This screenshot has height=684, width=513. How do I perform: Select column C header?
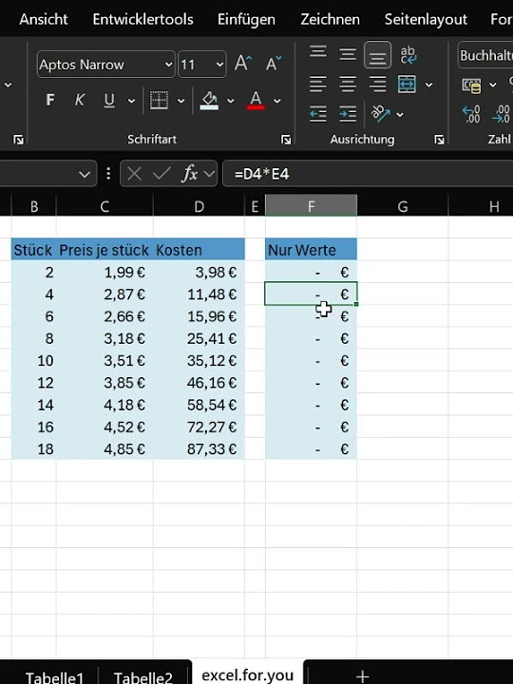click(x=104, y=206)
